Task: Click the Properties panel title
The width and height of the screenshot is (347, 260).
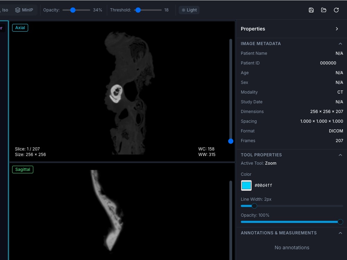Action: point(253,29)
